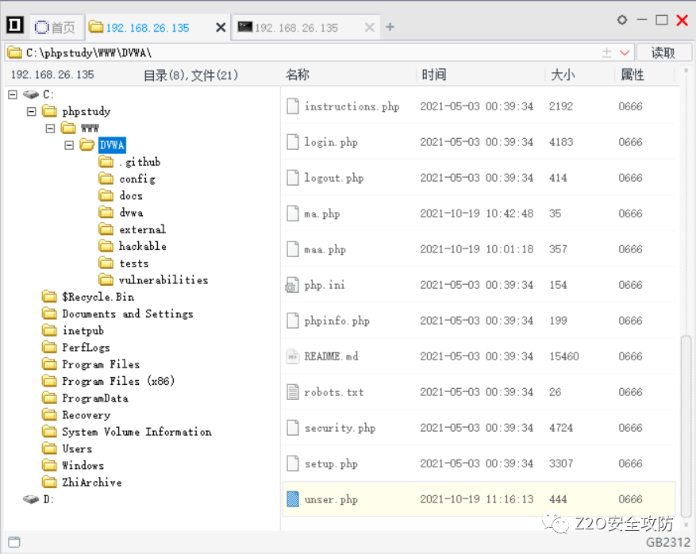Screen dimensions: 696x554
Task: Click the logout.php file icon
Action: (x=293, y=178)
